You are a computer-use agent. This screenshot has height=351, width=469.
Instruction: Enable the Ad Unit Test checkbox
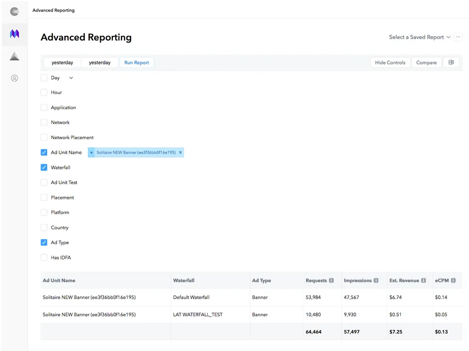point(44,183)
